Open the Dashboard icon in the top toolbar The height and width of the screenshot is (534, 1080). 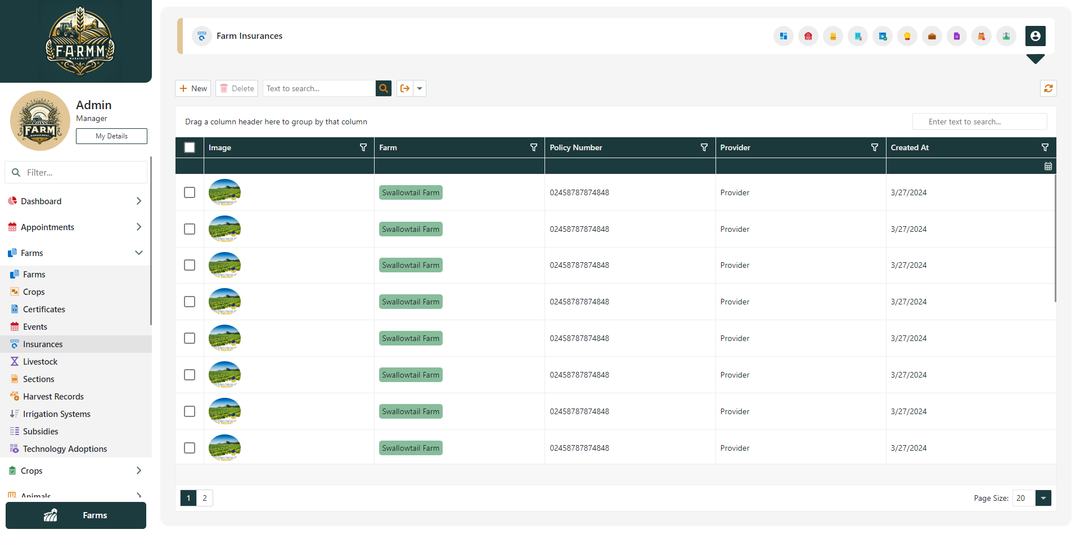coord(784,36)
